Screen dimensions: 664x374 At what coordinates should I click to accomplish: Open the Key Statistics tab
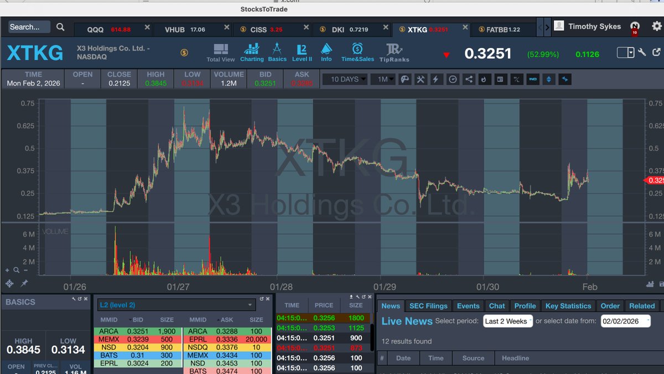(x=568, y=305)
